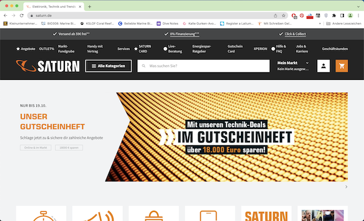This screenshot has width=364, height=221.
Task: Click the stopwatch category tile
Action: [41, 213]
